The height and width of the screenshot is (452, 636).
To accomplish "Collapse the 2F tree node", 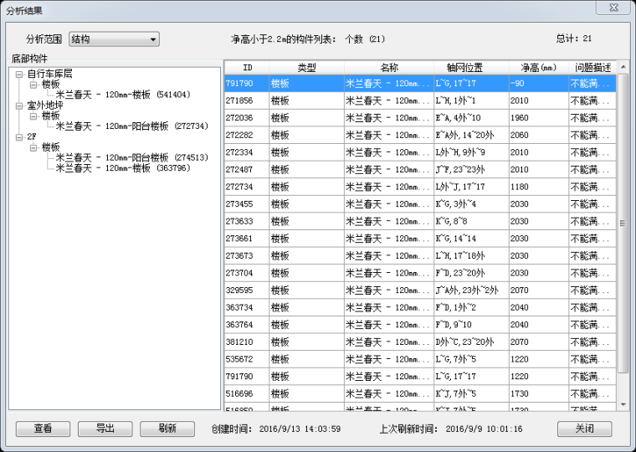I will (x=19, y=137).
